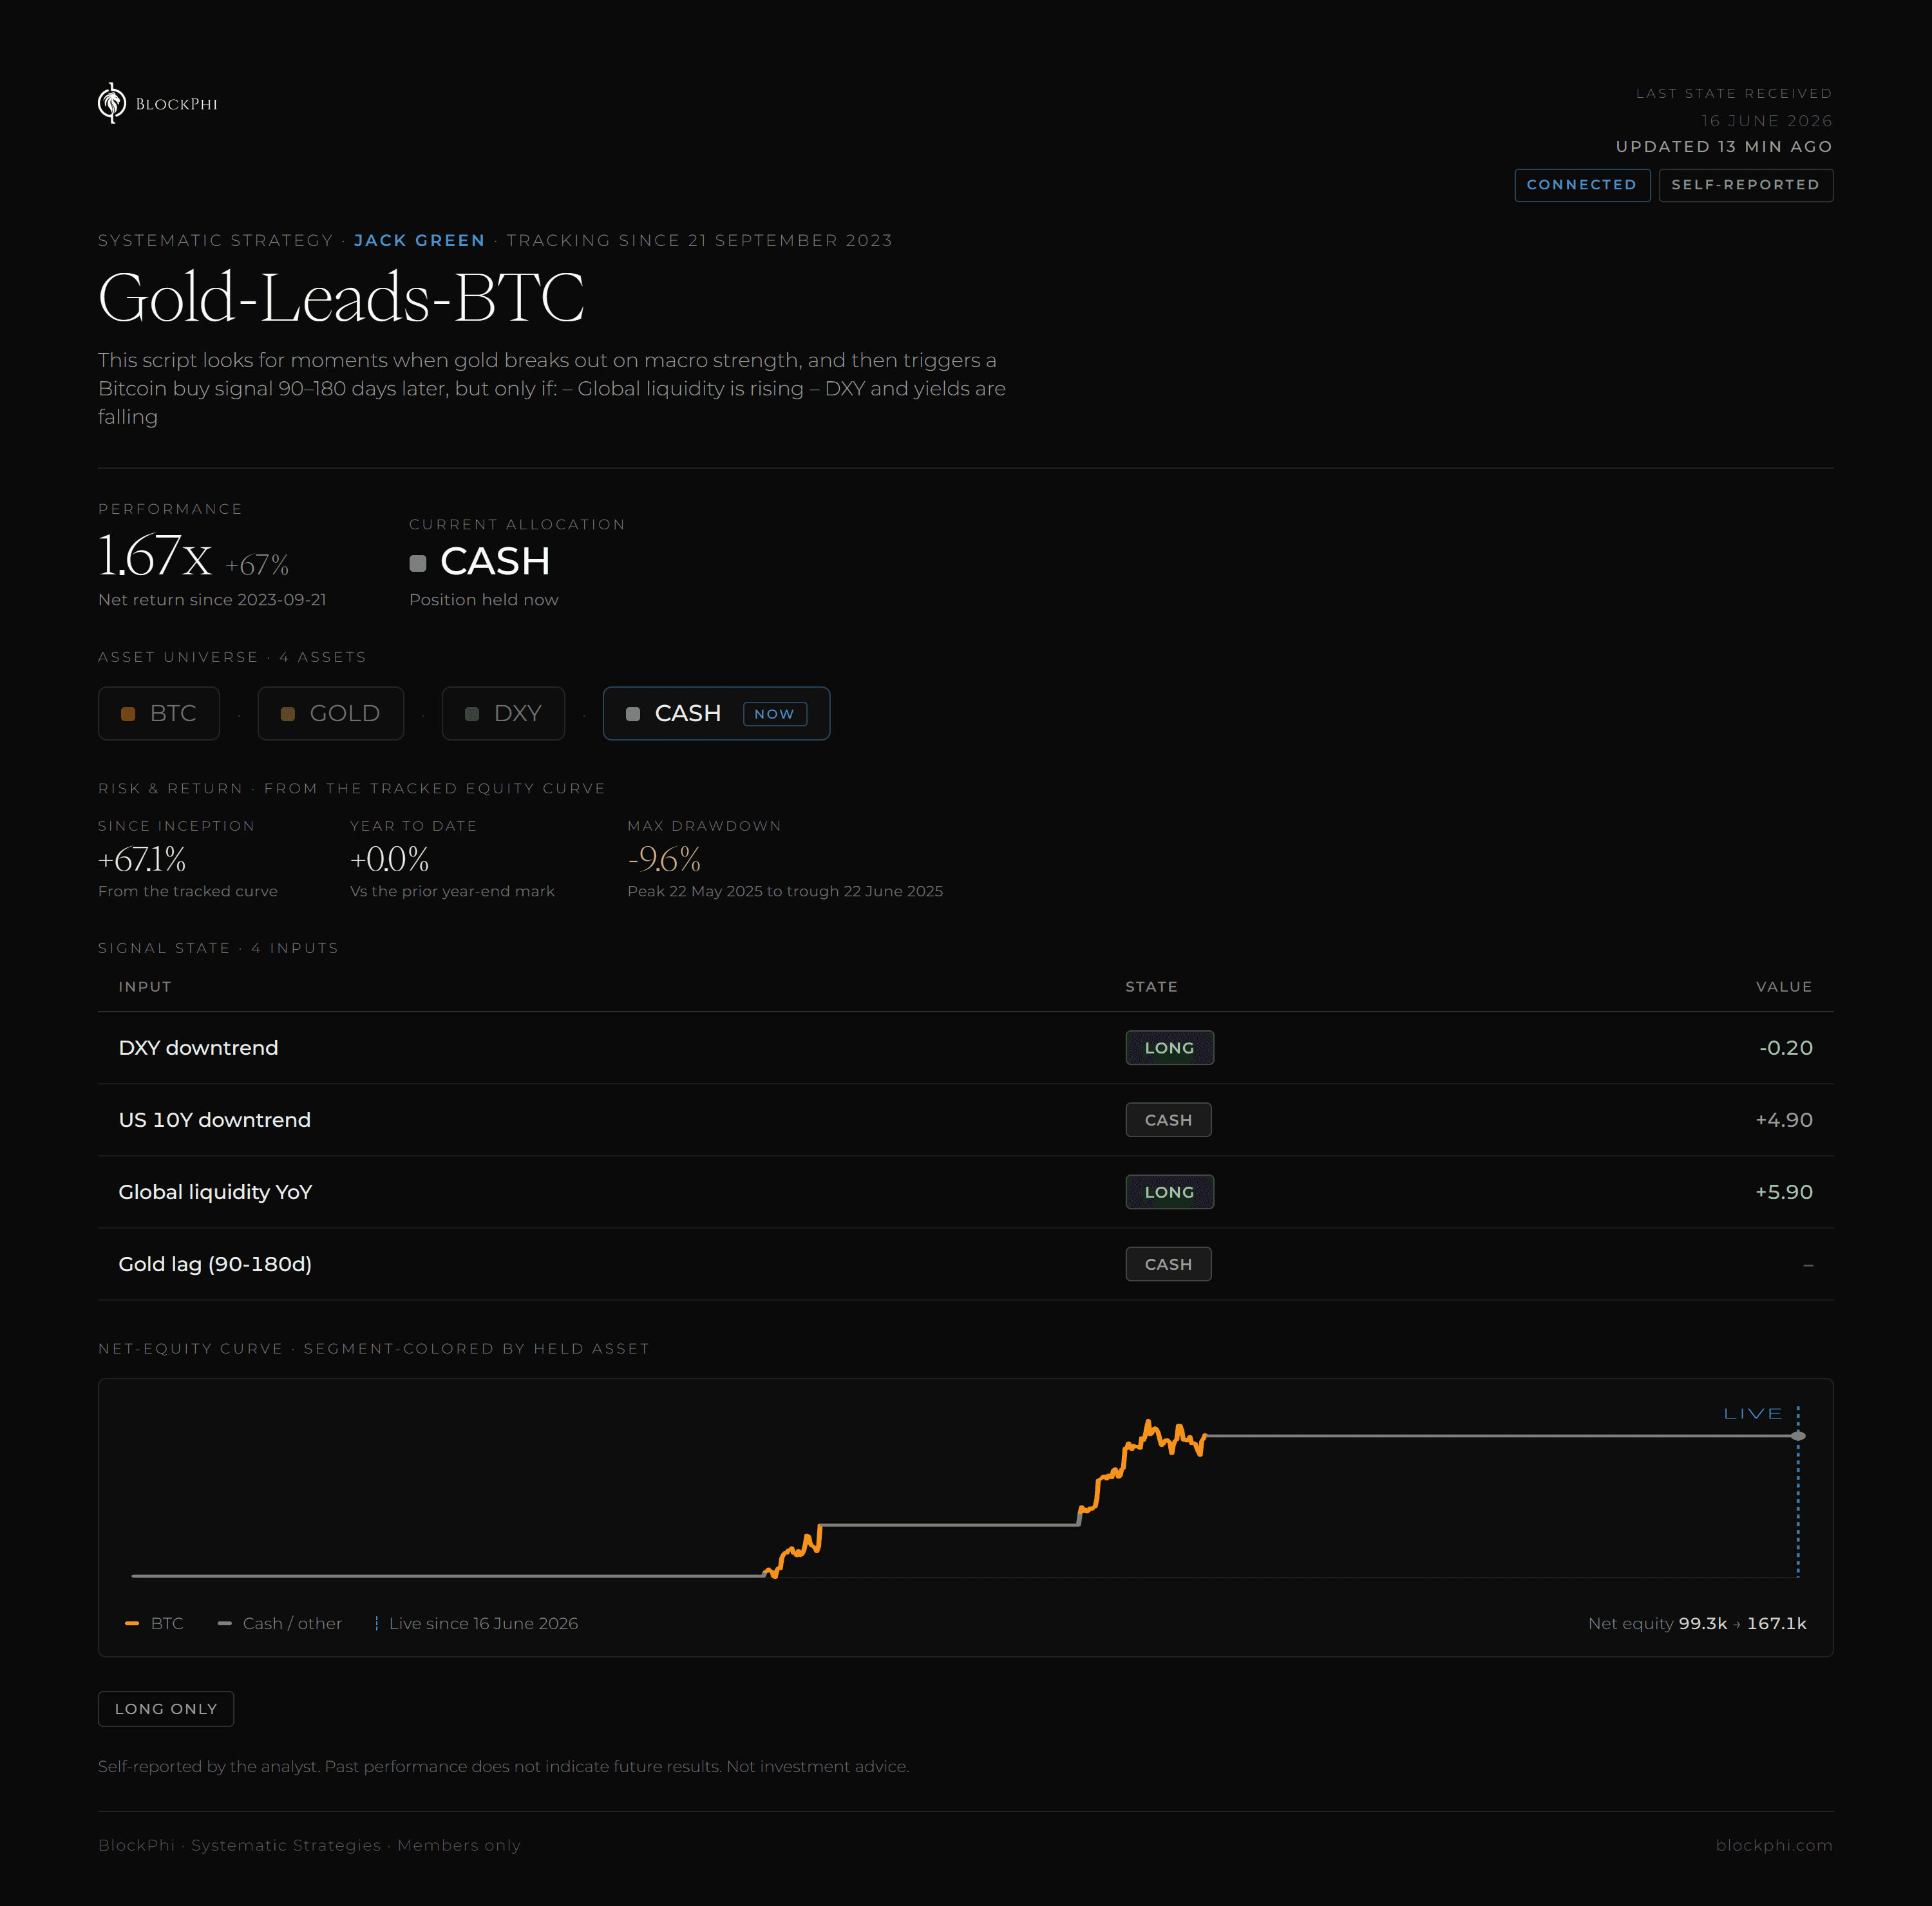Open the BlockPhi logo icon
Viewport: 1932px width, 1906px height.
112,103
